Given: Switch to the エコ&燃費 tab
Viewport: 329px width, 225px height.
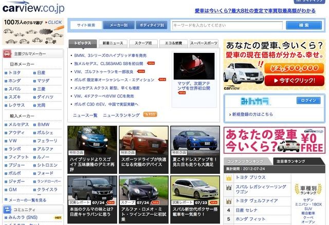Looking at the screenshot, I should point(174,43).
